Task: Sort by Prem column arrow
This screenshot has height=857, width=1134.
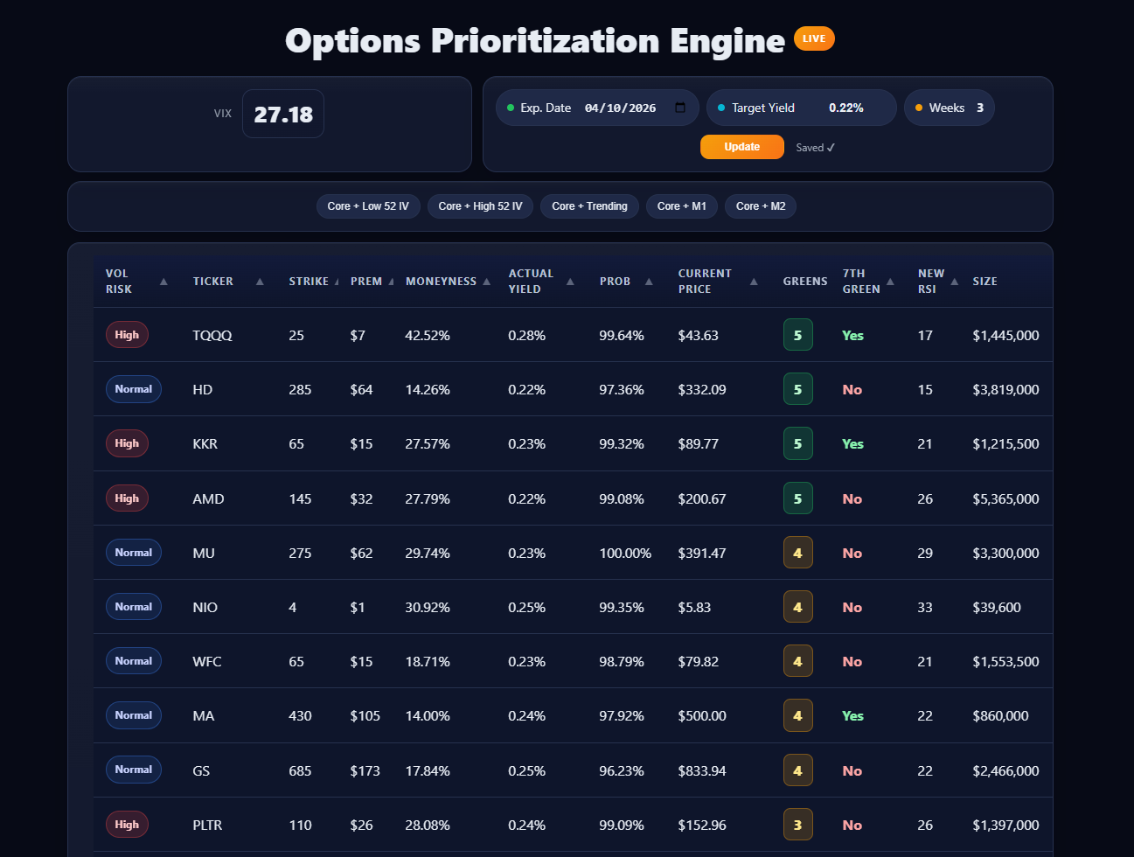Action: coord(391,282)
